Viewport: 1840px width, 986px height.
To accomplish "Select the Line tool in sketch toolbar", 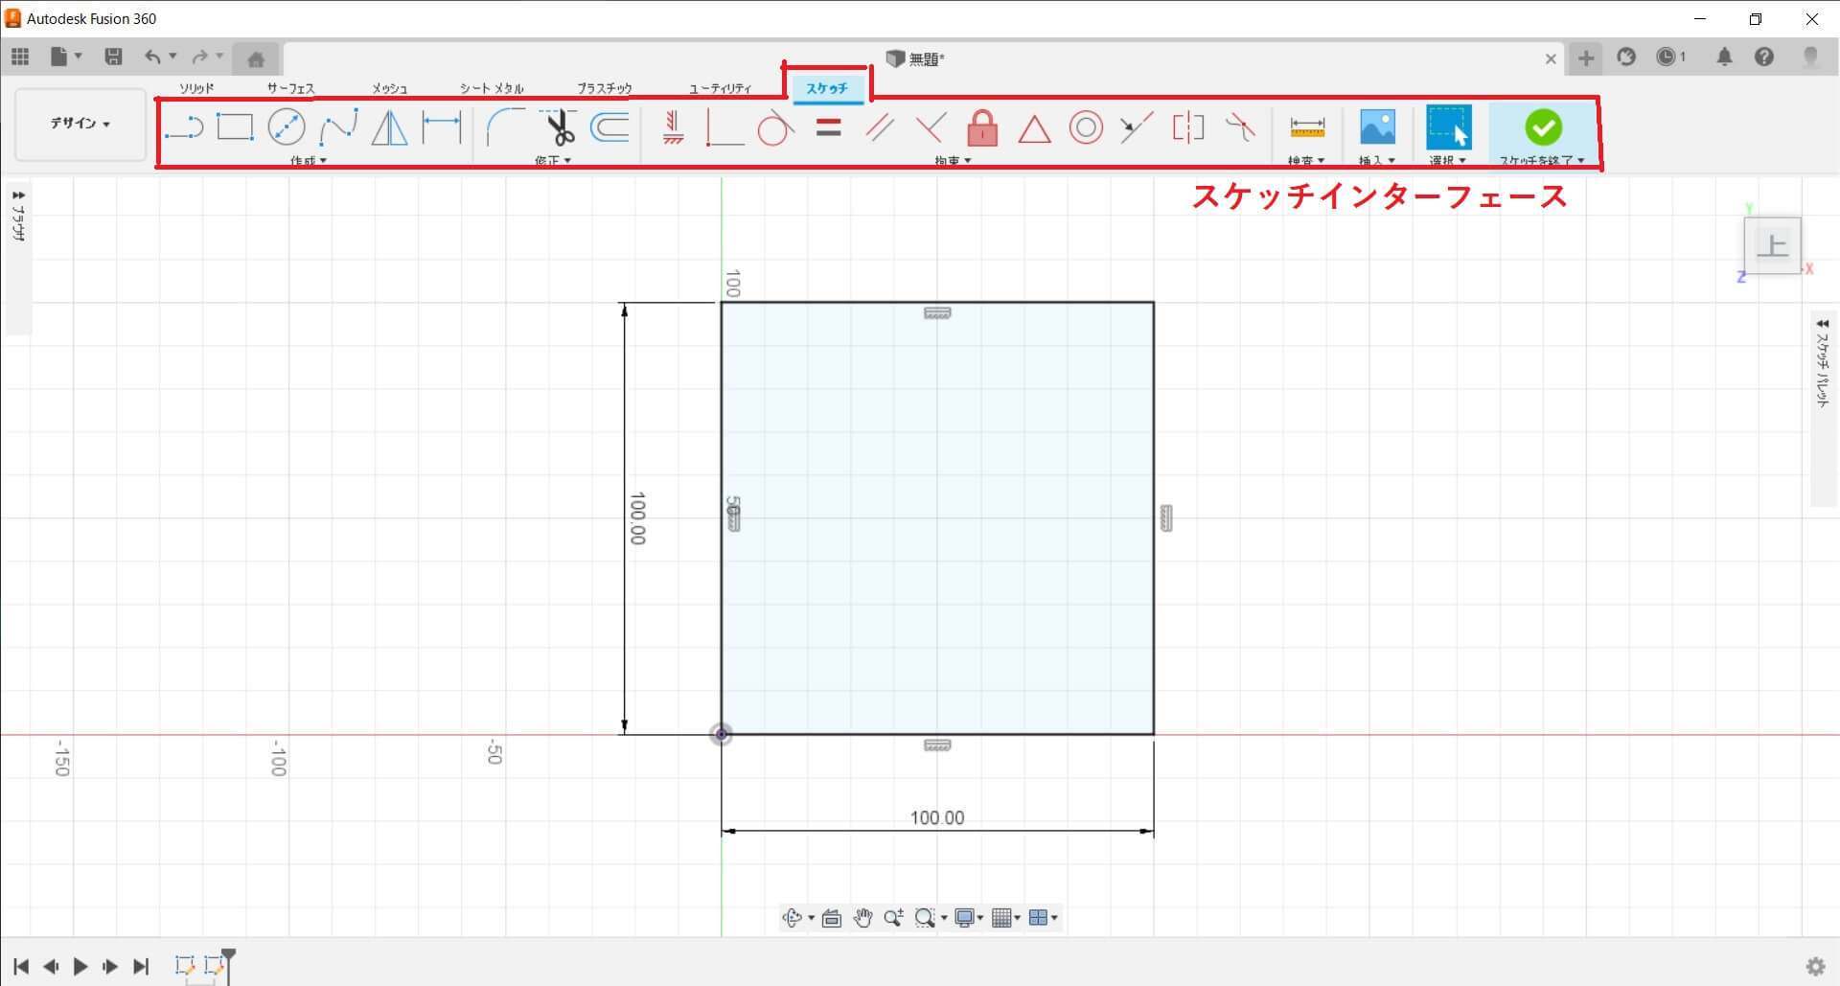I will coord(183,127).
